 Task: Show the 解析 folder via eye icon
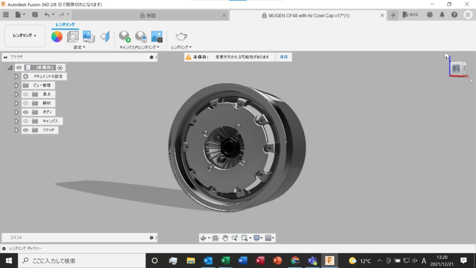pos(26,103)
